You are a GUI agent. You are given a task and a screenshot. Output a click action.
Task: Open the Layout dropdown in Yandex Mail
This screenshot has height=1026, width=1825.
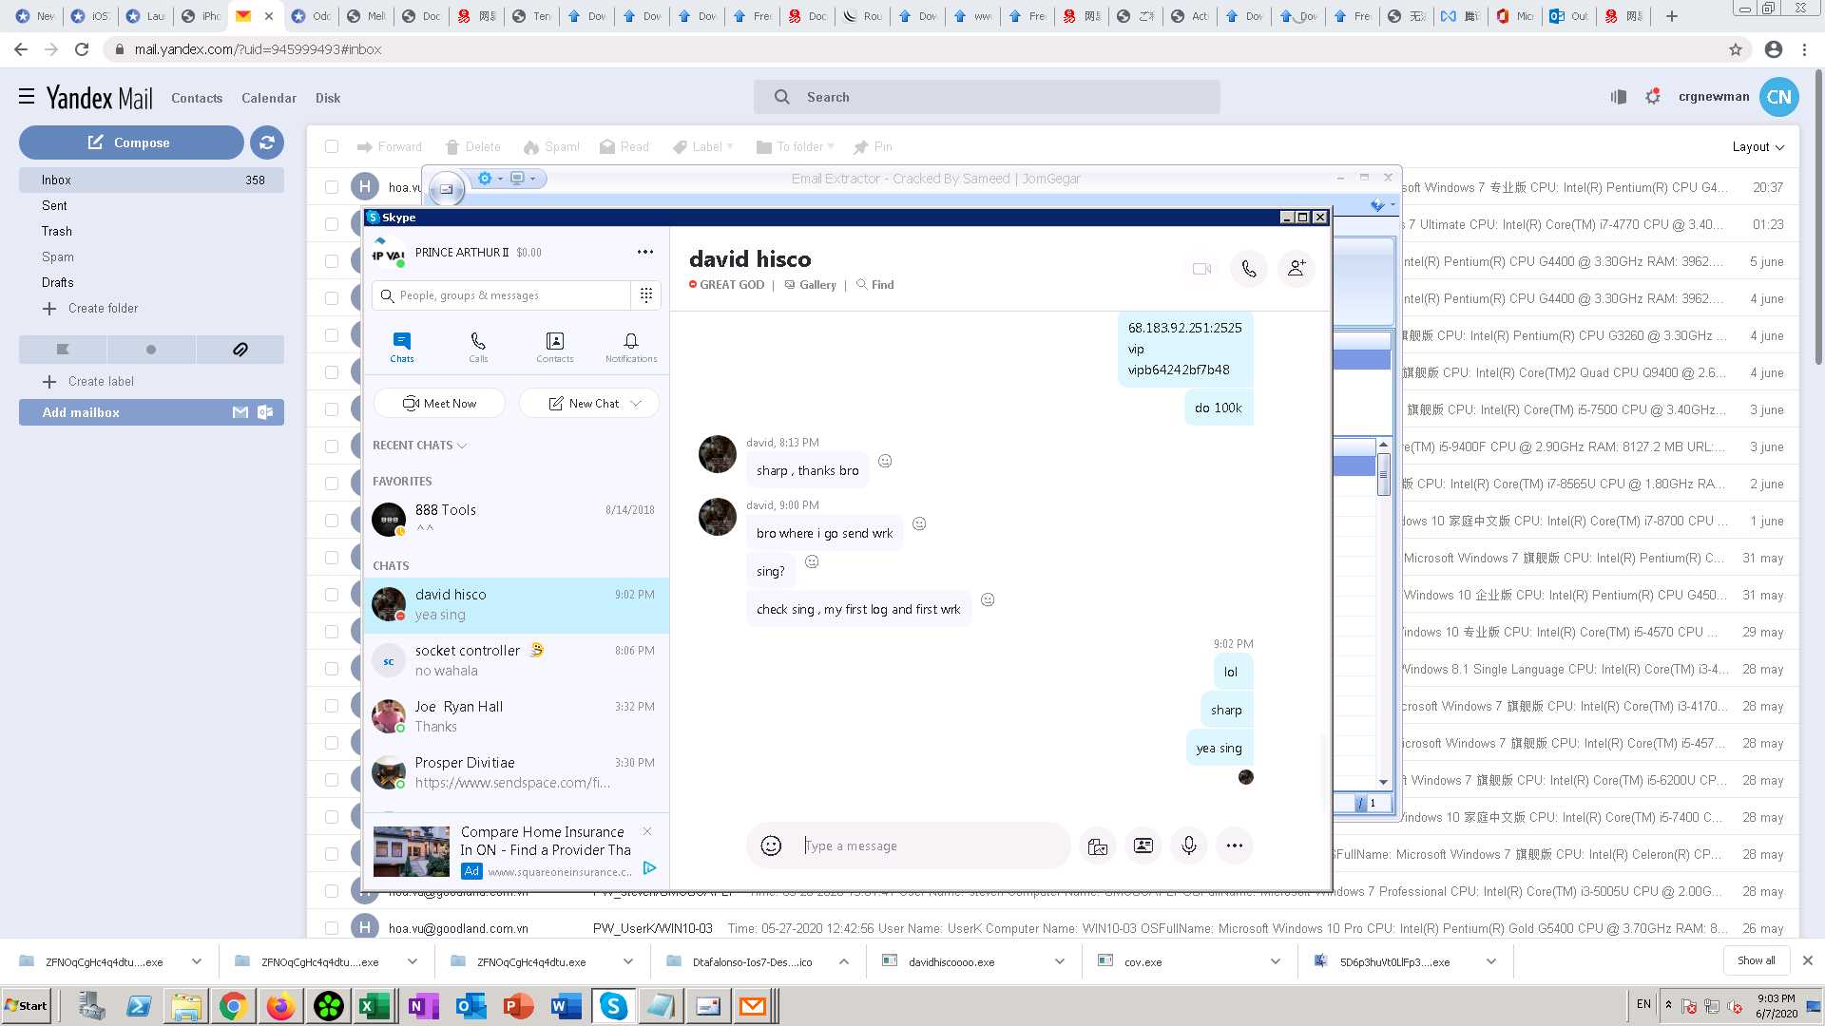1757,146
